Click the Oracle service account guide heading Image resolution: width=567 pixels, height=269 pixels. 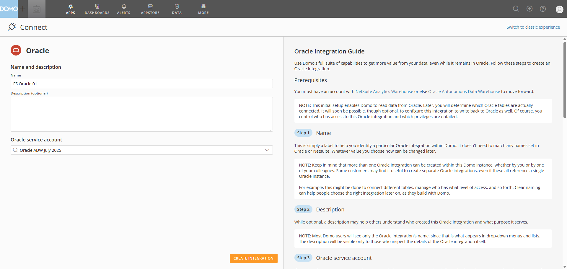[x=344, y=258]
